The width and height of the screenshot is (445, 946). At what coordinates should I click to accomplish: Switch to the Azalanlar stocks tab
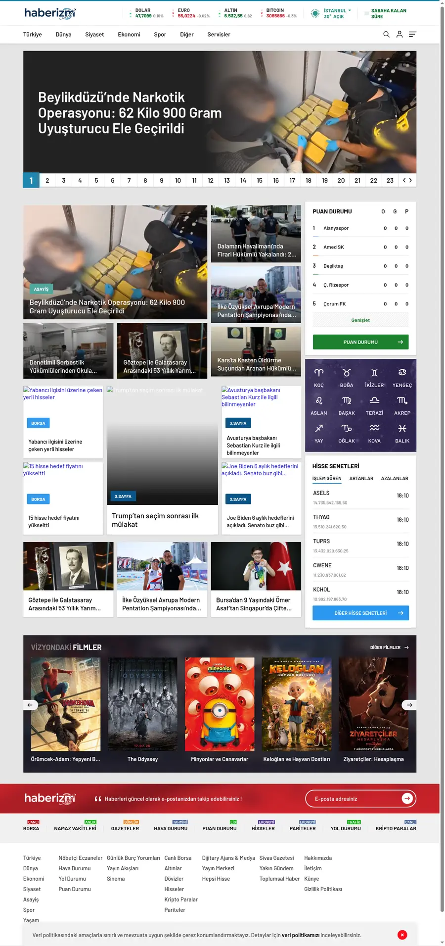[395, 479]
